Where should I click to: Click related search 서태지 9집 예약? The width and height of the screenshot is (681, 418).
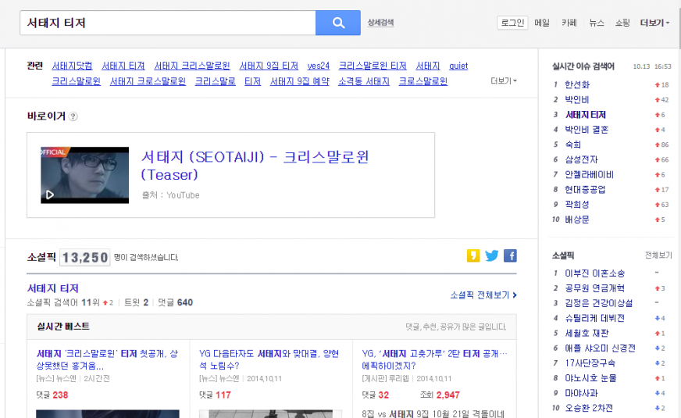(300, 81)
